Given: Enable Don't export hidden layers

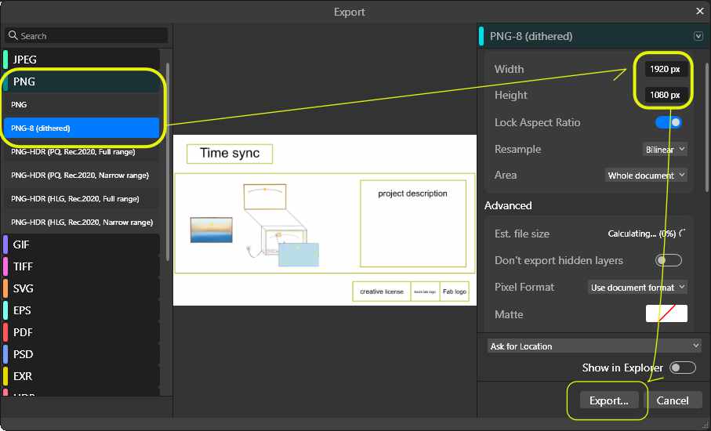Looking at the screenshot, I should pyautogui.click(x=669, y=260).
